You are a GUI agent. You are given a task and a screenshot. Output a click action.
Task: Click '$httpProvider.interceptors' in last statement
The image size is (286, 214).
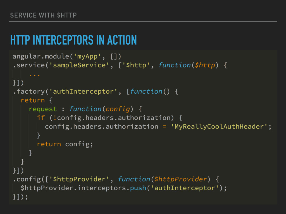pyautogui.click(x=73, y=188)
